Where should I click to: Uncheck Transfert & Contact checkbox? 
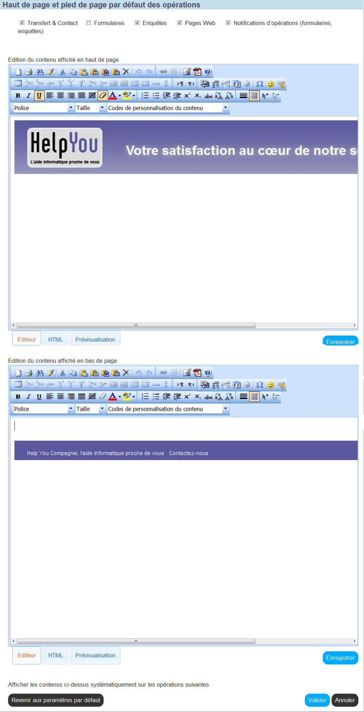(x=22, y=23)
